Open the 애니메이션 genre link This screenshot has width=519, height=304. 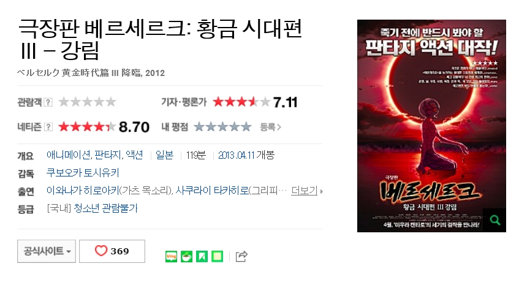(68, 155)
